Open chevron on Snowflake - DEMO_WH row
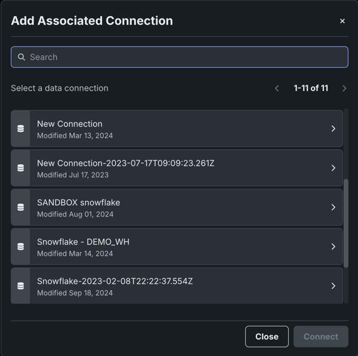The height and width of the screenshot is (356, 358). [333, 246]
